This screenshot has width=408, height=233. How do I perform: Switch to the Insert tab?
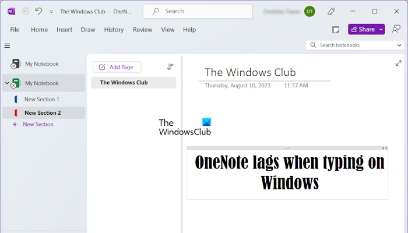(x=64, y=30)
